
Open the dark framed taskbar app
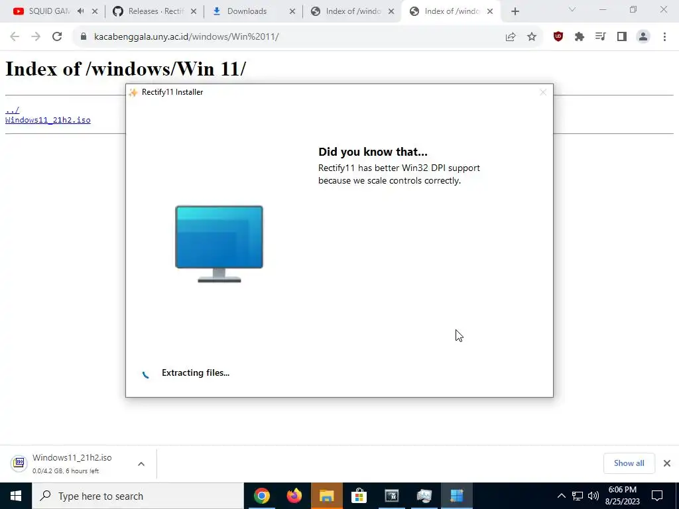click(x=391, y=496)
